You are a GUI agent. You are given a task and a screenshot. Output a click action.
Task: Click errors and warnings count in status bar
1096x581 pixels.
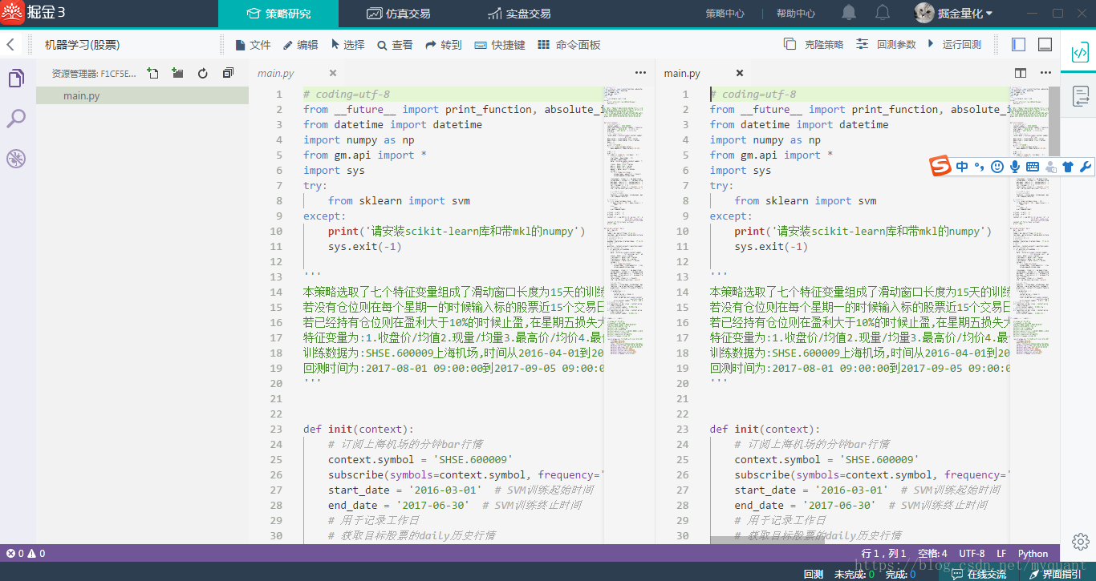26,553
